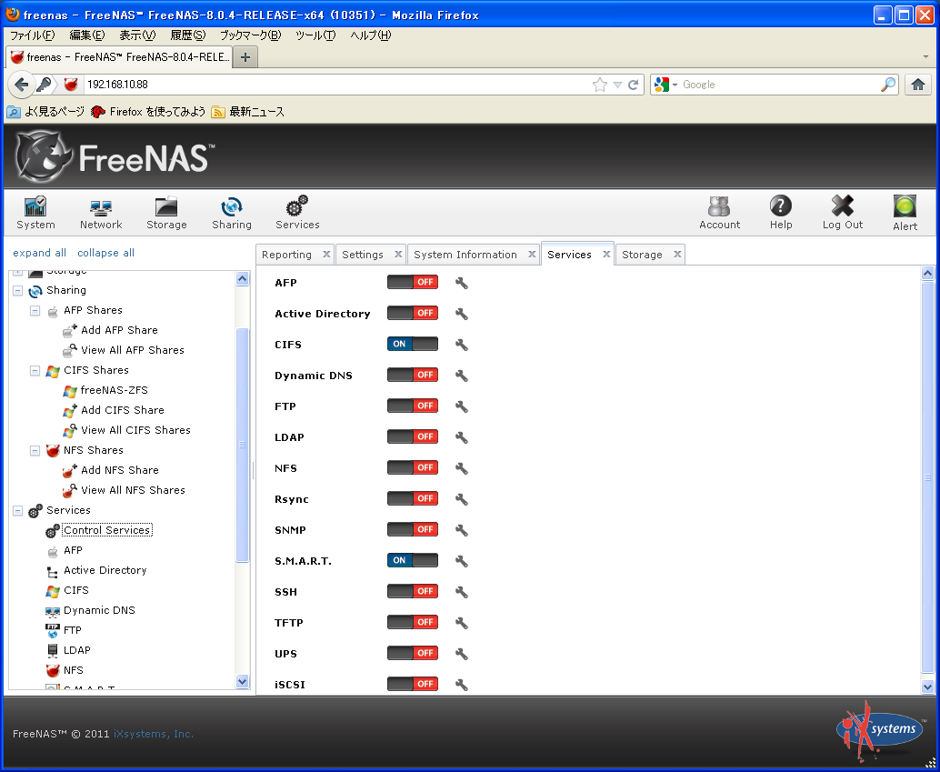940x772 pixels.
Task: Collapse the Sharing tree node
Action: pos(18,291)
